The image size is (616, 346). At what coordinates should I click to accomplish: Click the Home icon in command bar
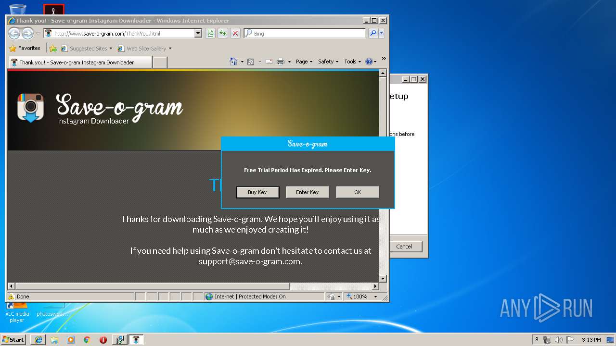[x=233, y=62]
